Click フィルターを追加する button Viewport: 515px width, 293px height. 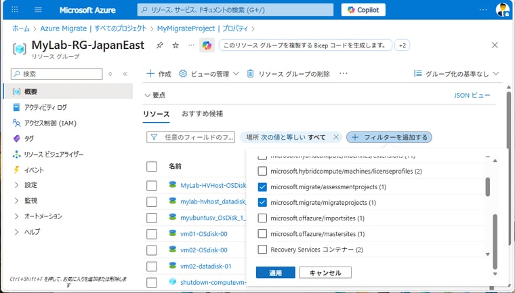click(x=389, y=137)
